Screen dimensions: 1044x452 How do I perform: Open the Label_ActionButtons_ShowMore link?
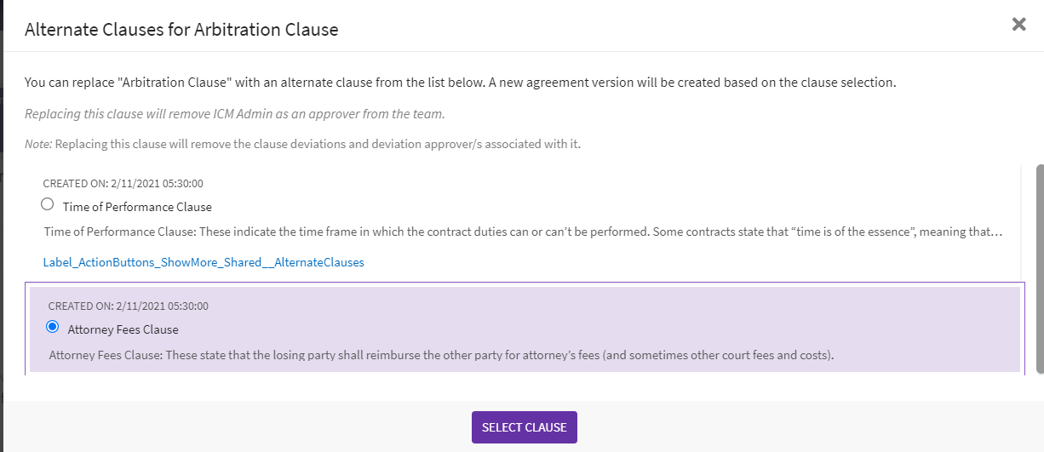point(204,262)
